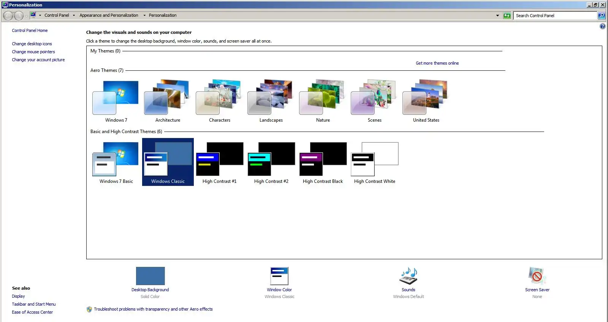The image size is (608, 322).
Task: Click the address bar refresh button
Action: tap(507, 16)
